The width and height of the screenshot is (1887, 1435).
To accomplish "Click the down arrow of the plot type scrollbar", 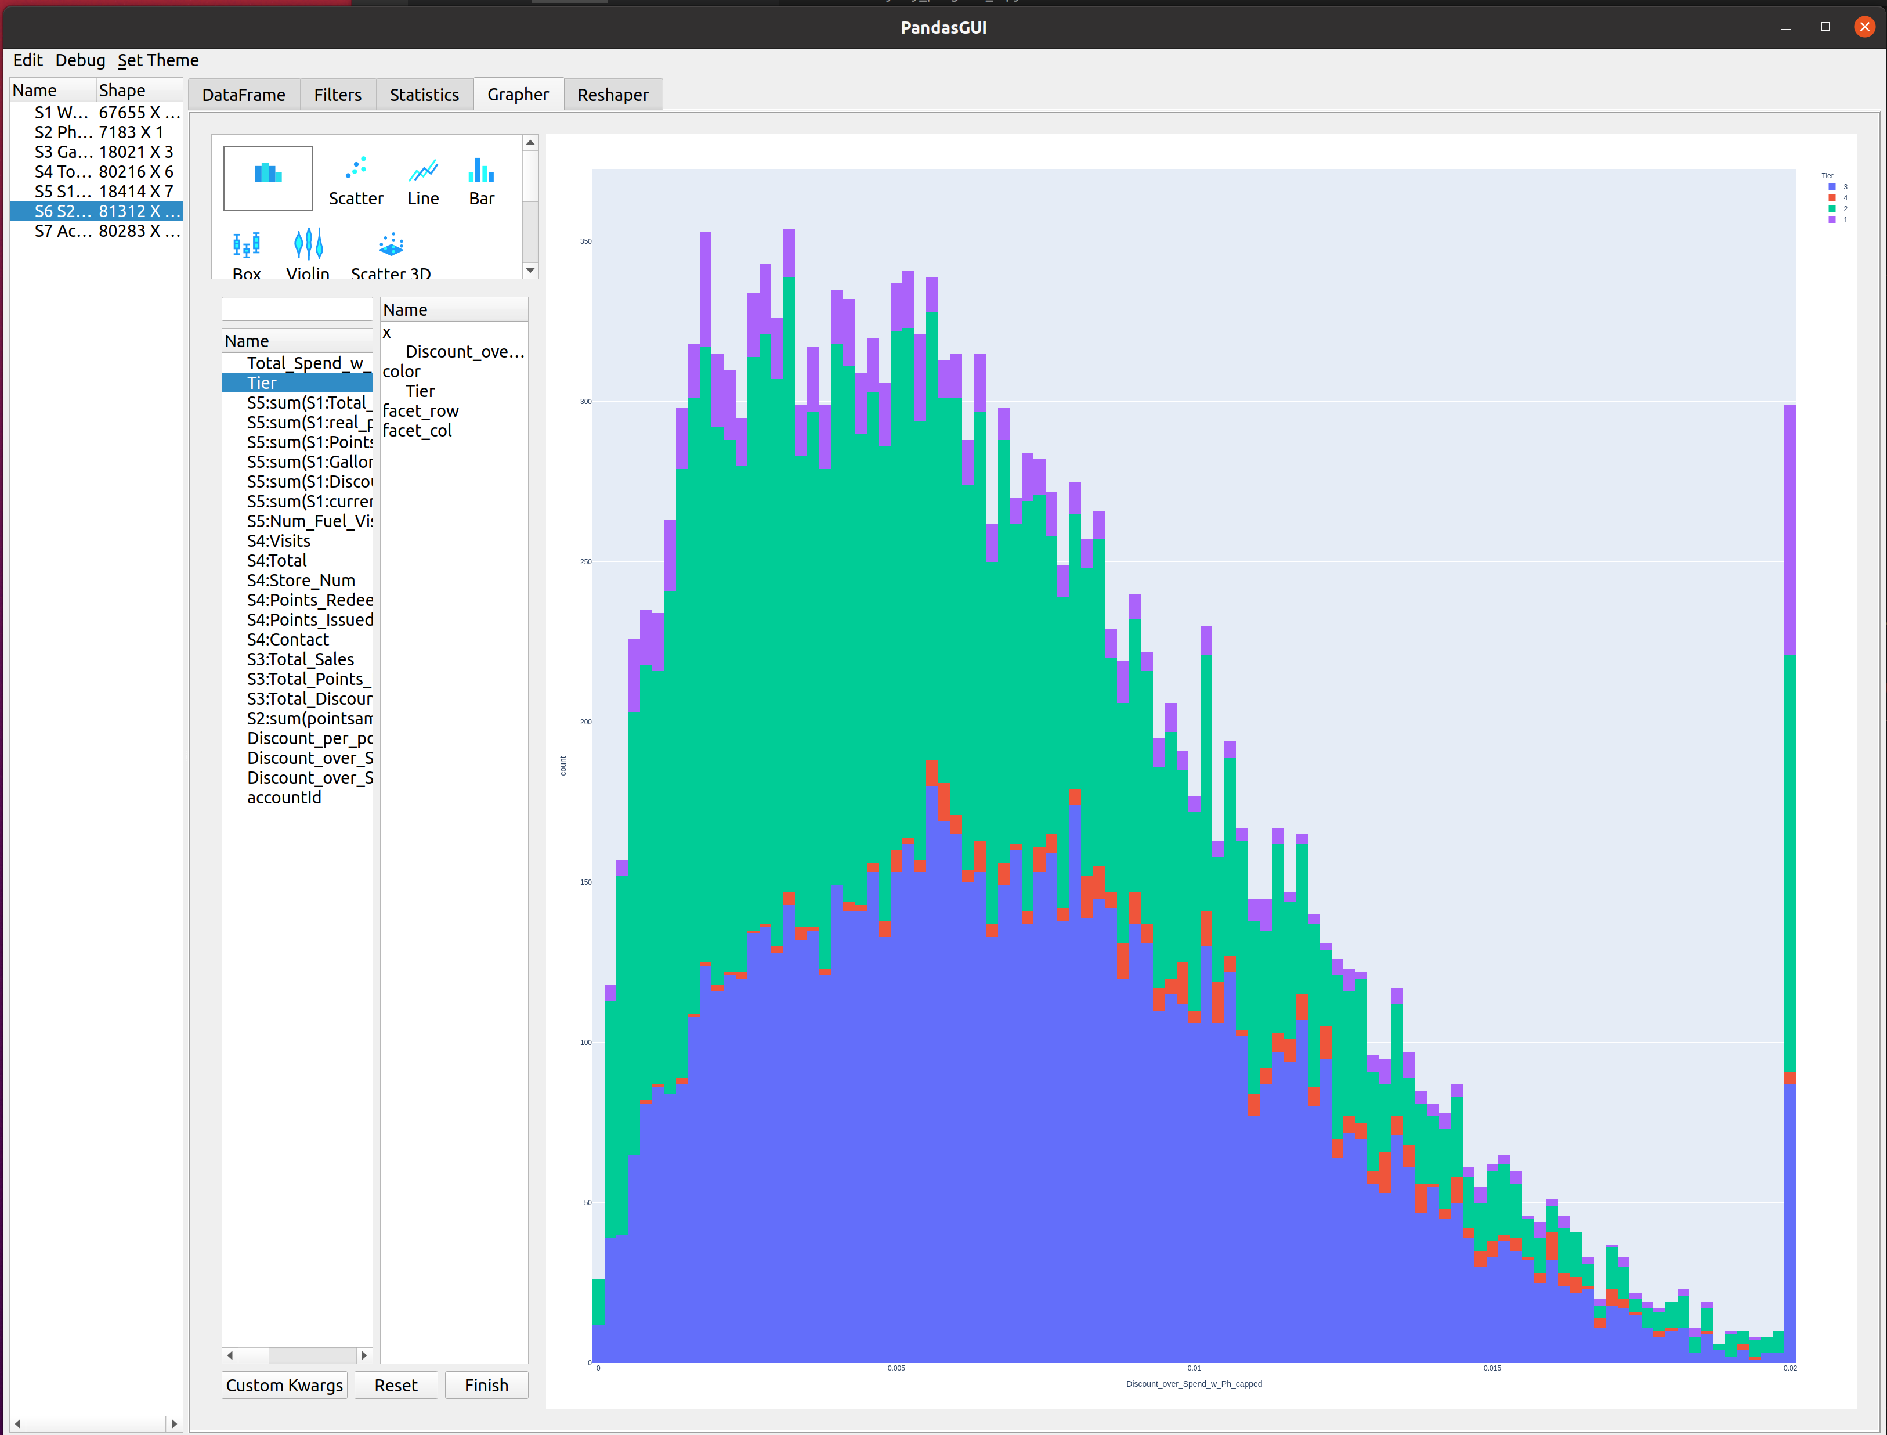I will (530, 271).
